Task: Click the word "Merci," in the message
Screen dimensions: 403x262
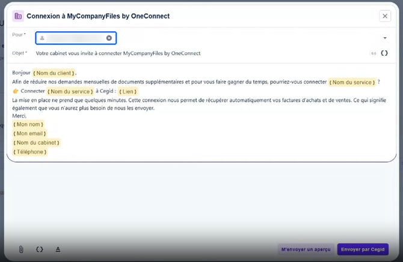Action: (19, 116)
